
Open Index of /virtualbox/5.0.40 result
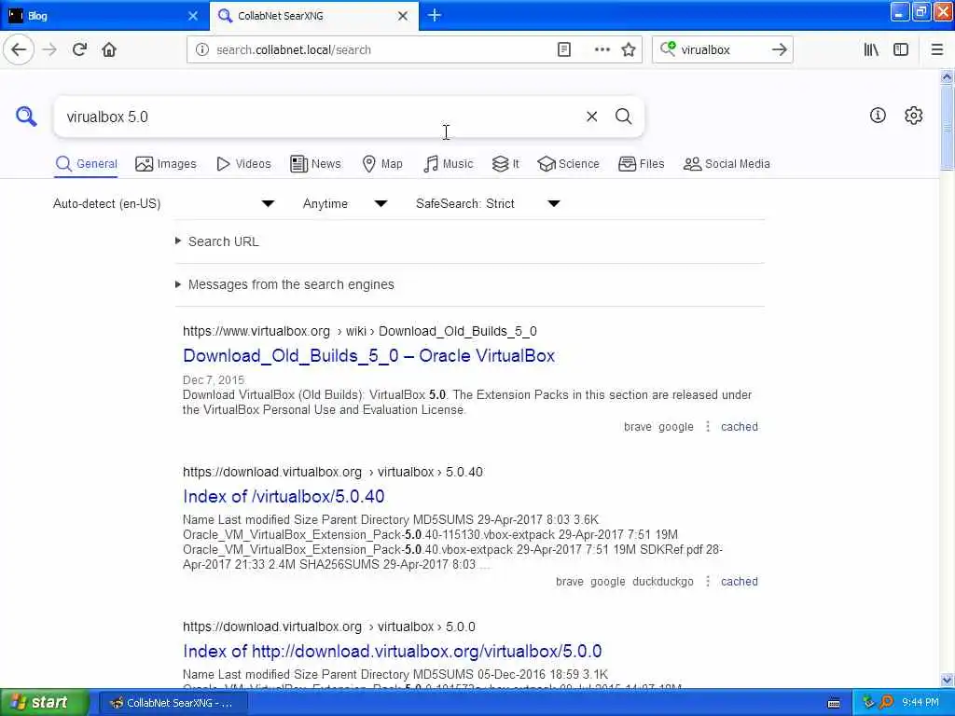tap(284, 496)
